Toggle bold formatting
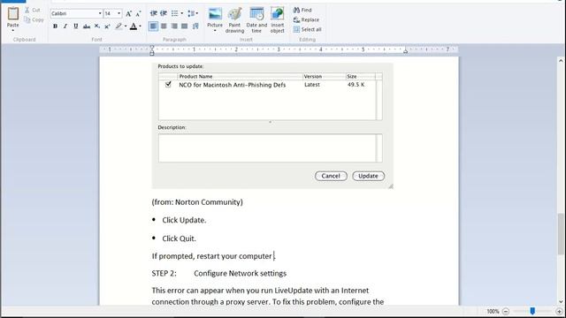Image resolution: width=566 pixels, height=318 pixels. click(x=55, y=26)
